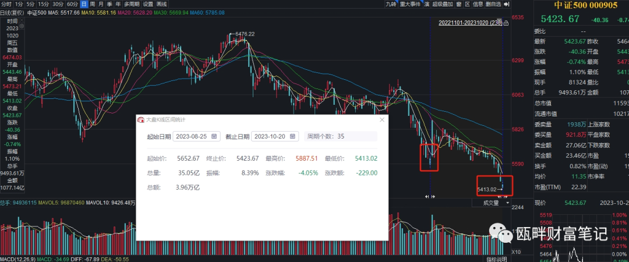Screen dimensions: 629x262
Task: Click the 最高价 5887.51 value
Action: (x=306, y=158)
